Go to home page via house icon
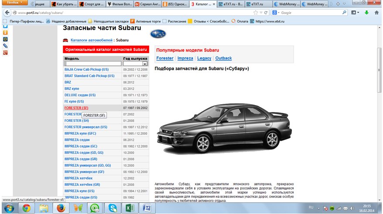The height and width of the screenshot is (214, 383). (376, 13)
